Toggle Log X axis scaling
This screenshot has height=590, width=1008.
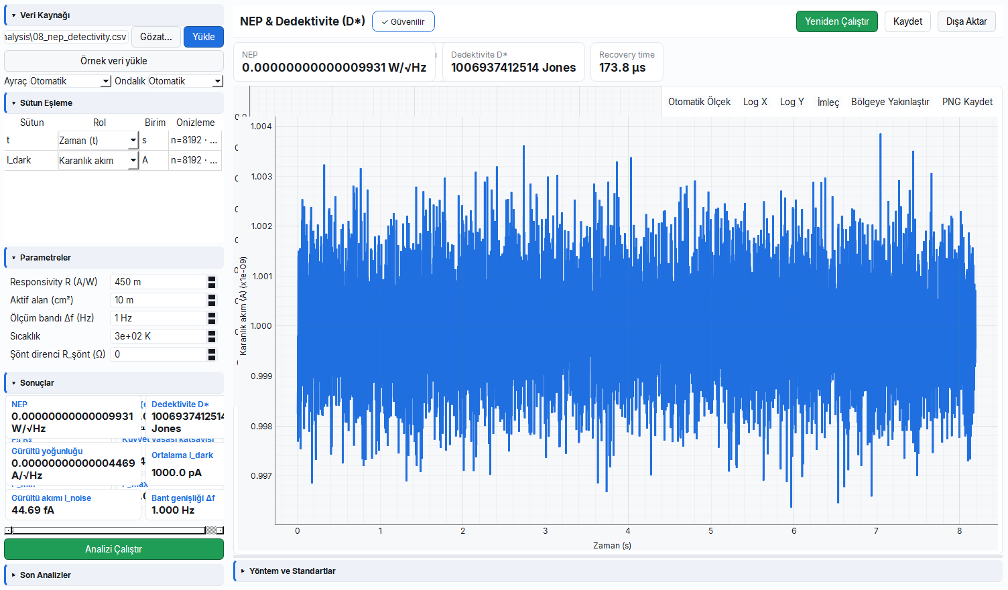pos(755,102)
